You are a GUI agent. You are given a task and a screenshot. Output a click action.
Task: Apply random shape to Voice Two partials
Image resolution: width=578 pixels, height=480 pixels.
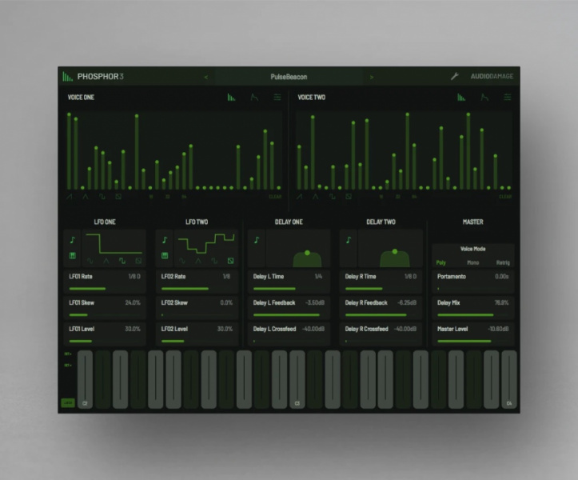click(349, 197)
